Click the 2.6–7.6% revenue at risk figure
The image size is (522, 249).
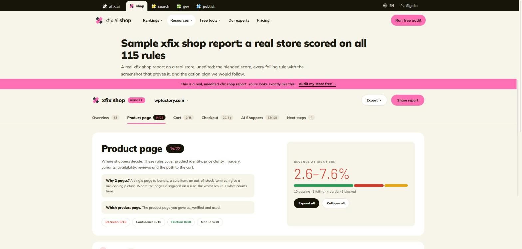321,174
